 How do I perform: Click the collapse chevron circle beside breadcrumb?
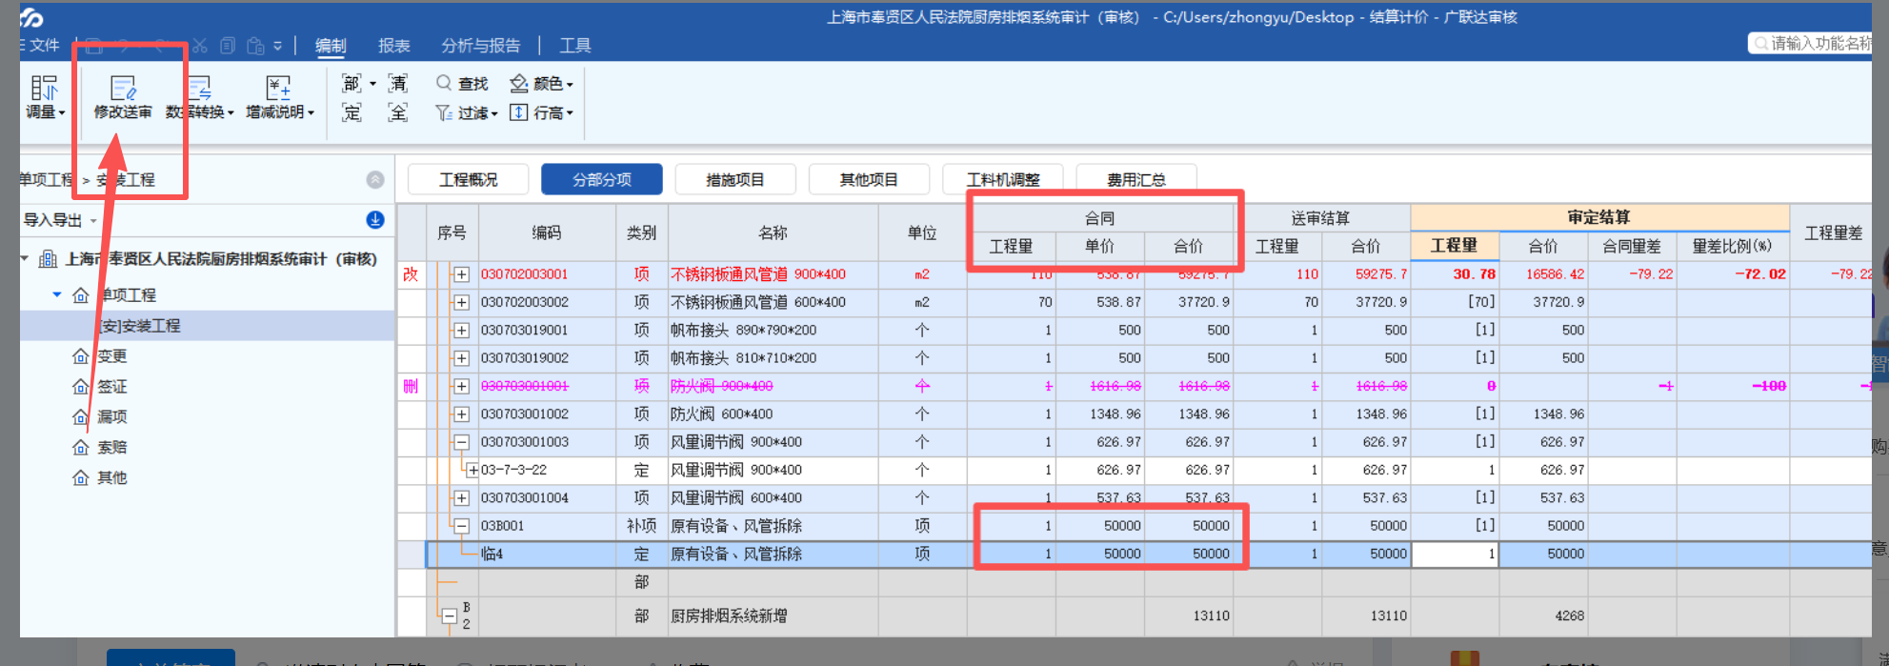coord(375,179)
